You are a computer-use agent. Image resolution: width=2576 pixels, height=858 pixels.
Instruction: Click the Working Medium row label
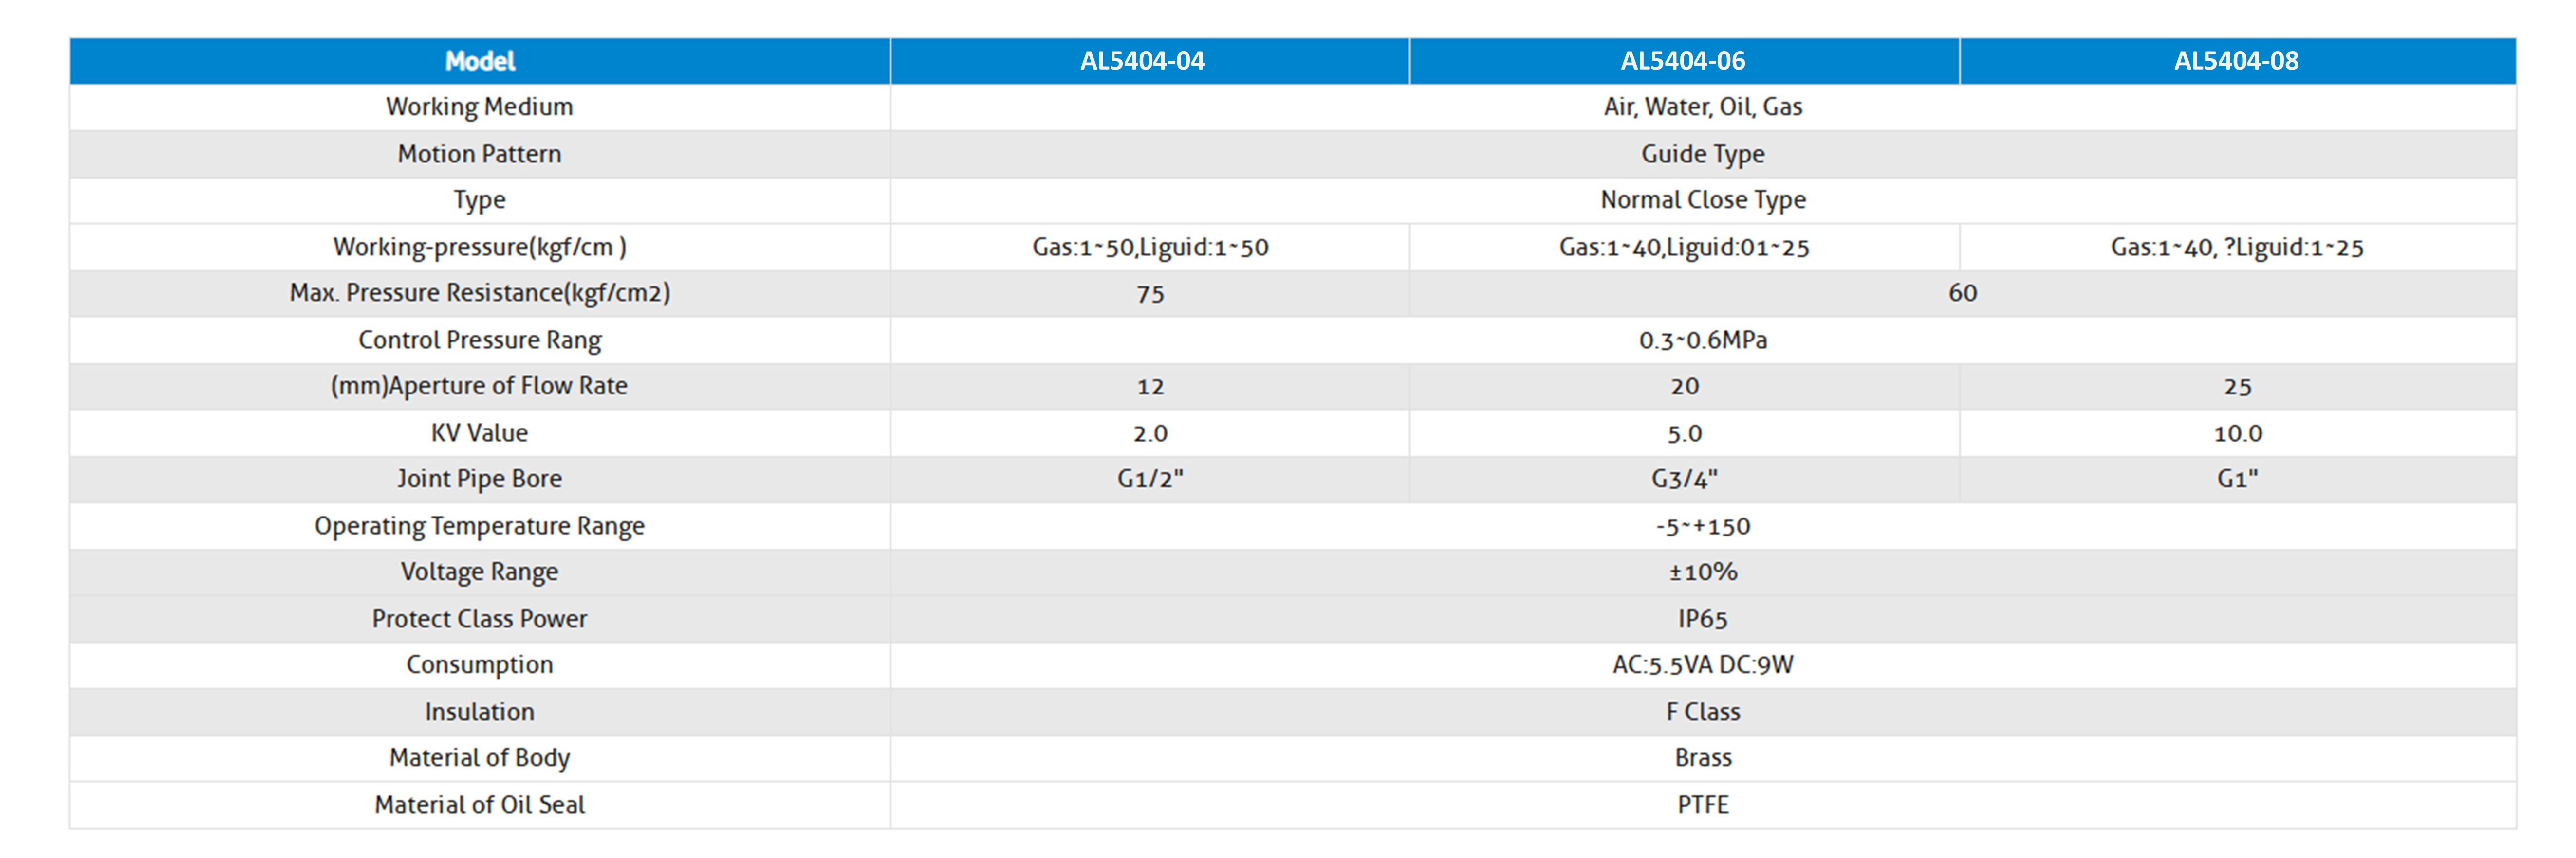[x=480, y=107]
